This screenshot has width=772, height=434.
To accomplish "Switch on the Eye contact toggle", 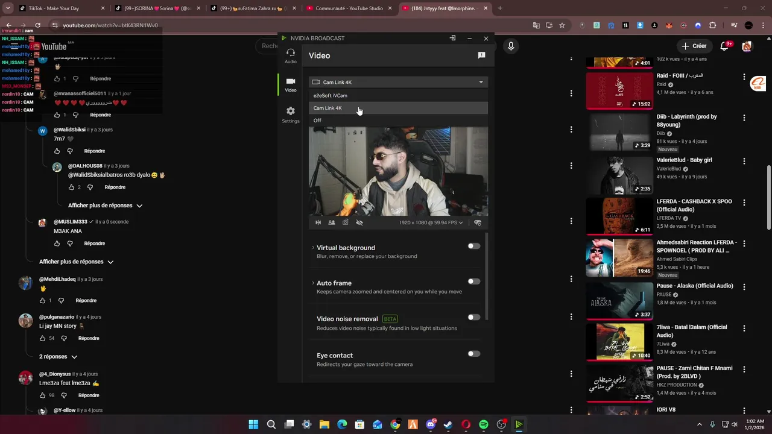I will point(474,354).
